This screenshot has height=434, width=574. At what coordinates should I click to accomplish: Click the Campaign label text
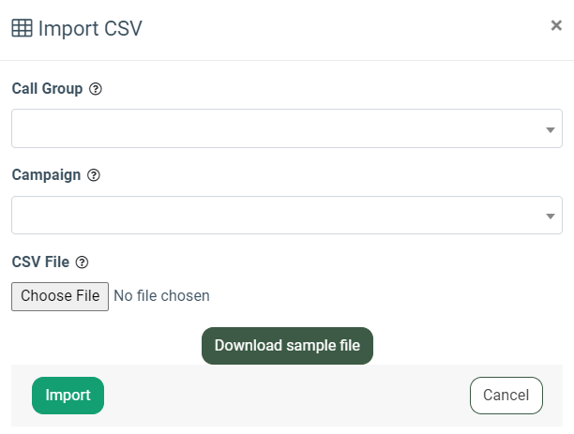coord(46,175)
